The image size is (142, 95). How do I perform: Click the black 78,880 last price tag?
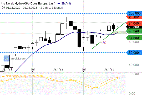tap(134, 27)
